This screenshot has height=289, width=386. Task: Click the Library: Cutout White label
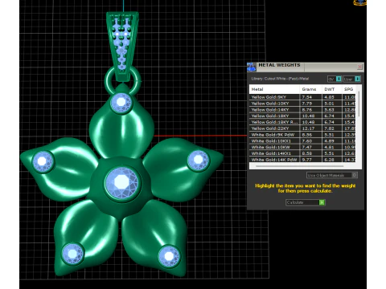pyautogui.click(x=280, y=79)
